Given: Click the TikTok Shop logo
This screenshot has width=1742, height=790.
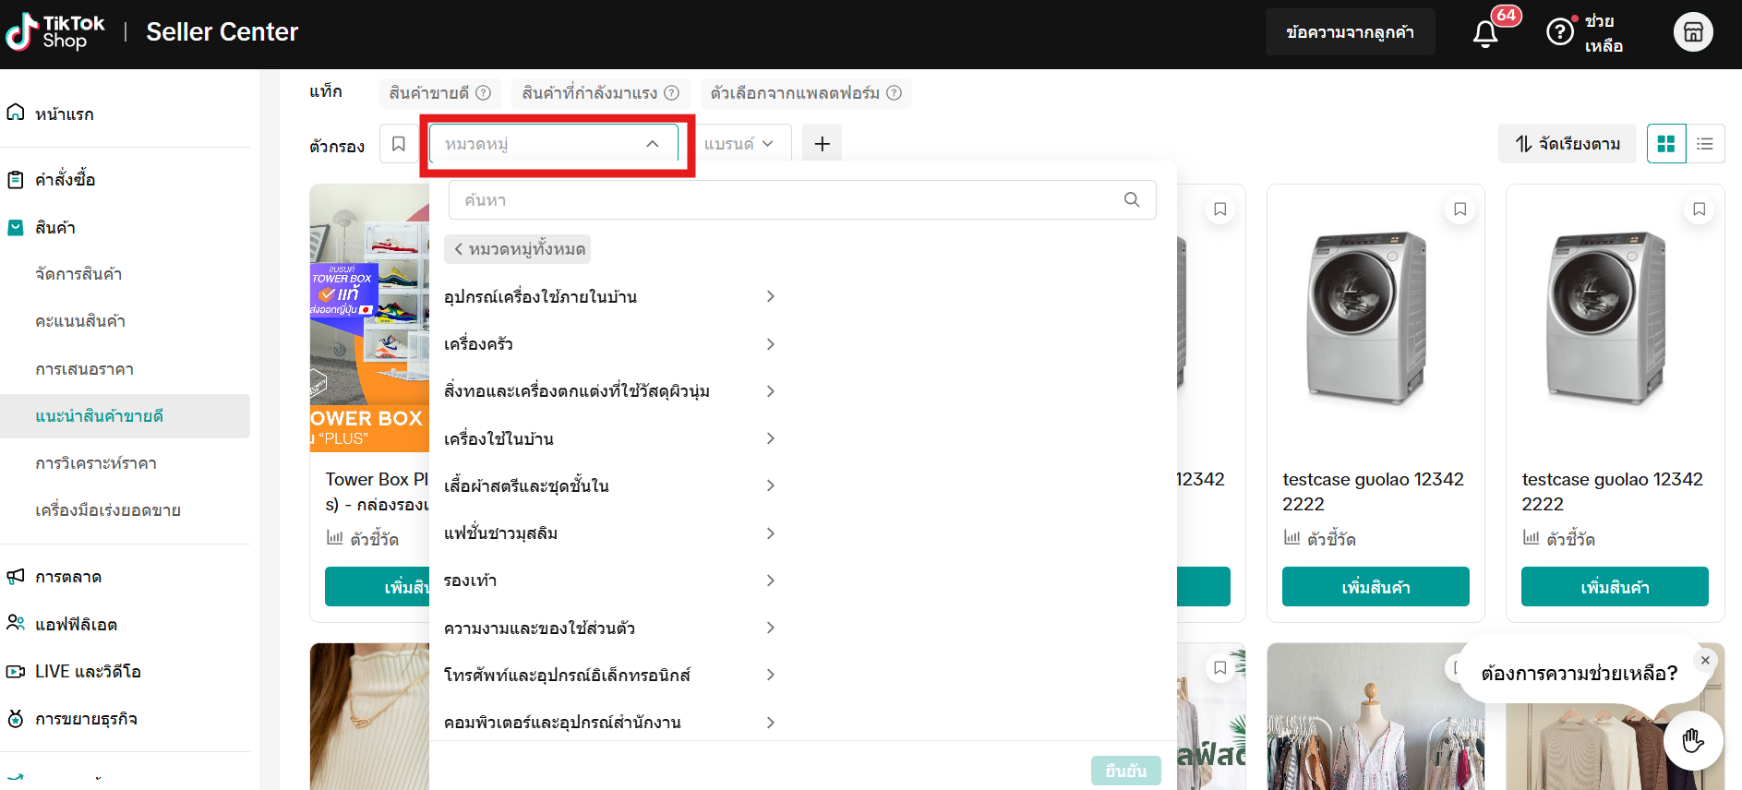Looking at the screenshot, I should click(x=56, y=32).
